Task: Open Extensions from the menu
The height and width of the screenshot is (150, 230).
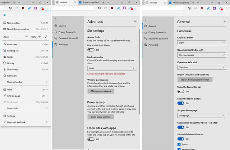Action: pyautogui.click(x=26, y=76)
